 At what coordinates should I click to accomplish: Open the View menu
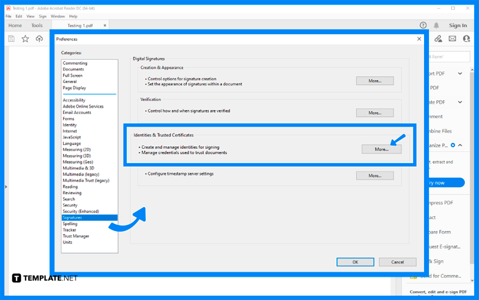click(30, 16)
